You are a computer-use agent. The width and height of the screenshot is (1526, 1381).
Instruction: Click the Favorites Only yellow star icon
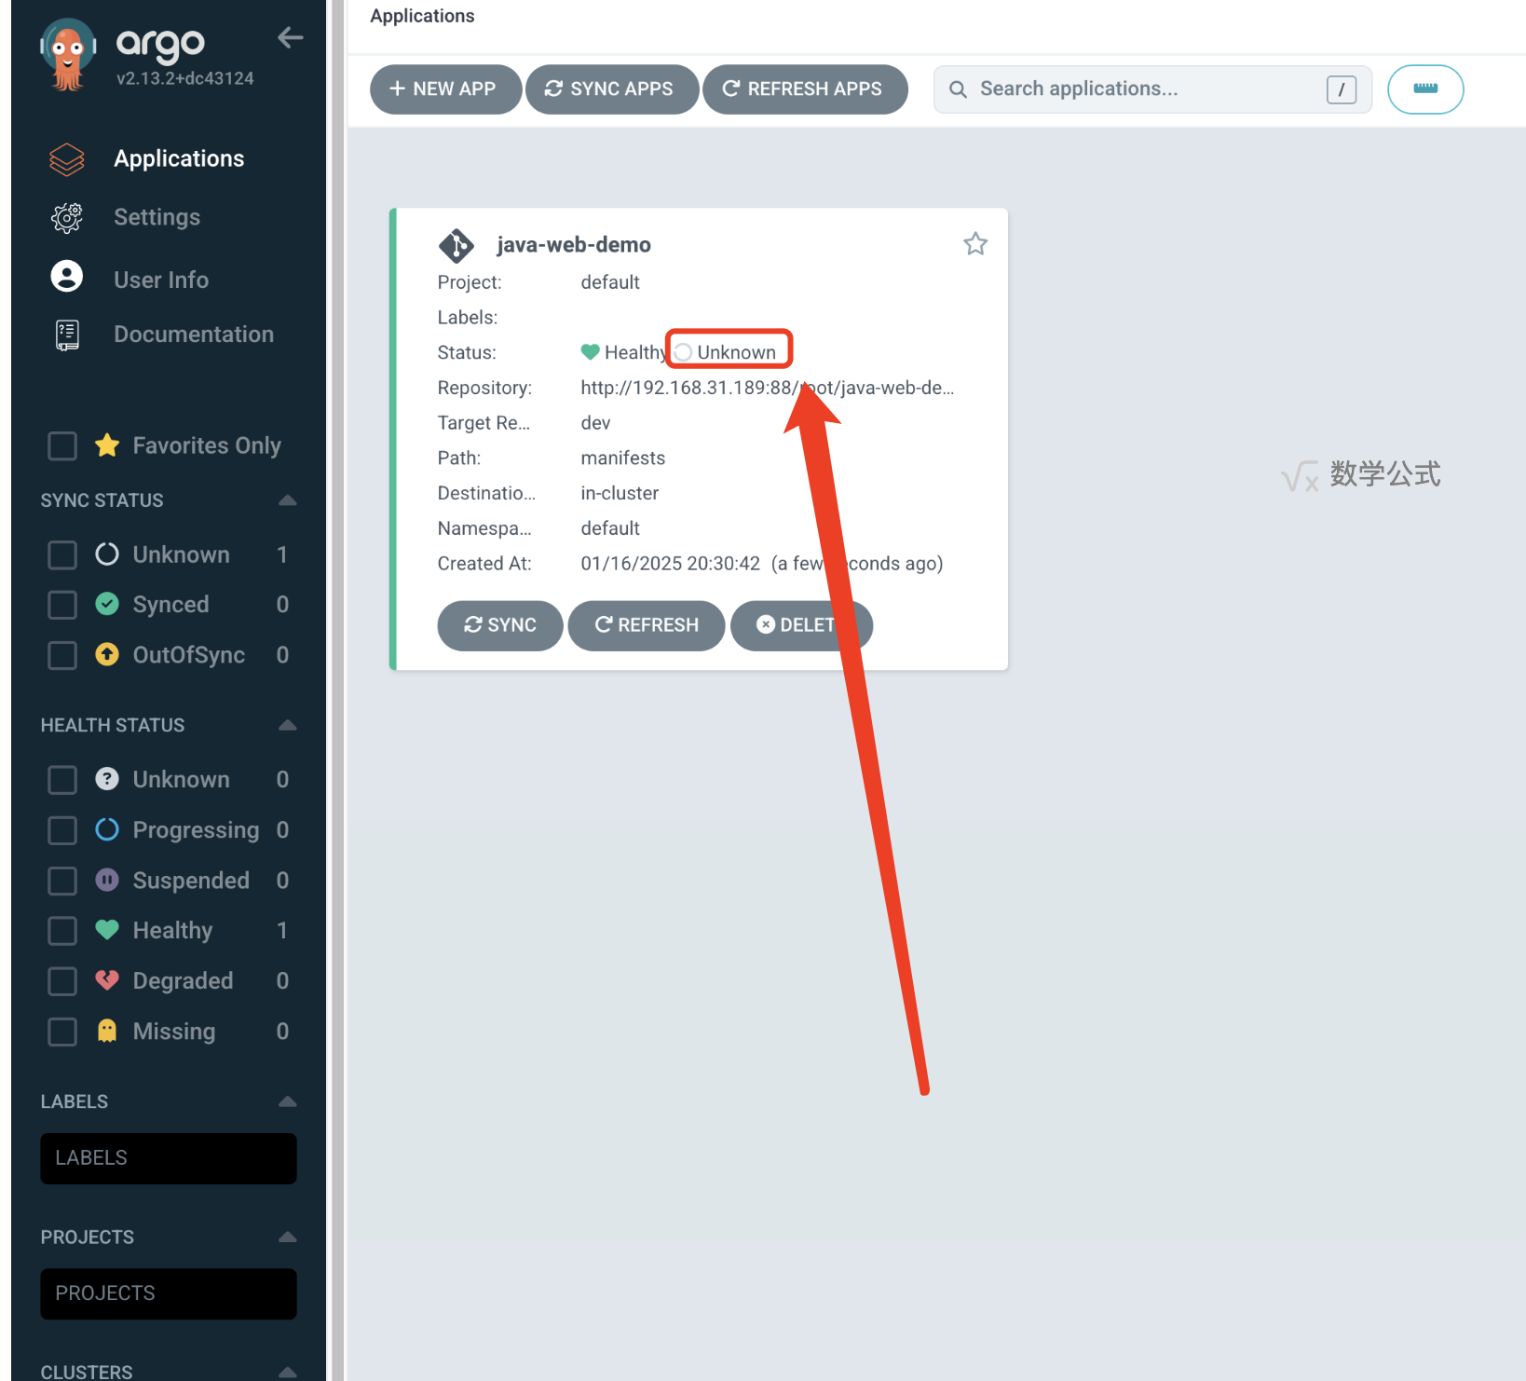pos(107,445)
